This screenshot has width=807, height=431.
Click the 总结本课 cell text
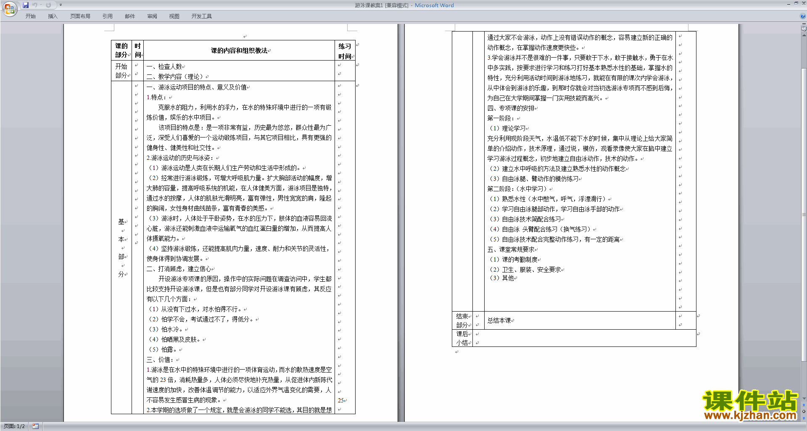[499, 320]
